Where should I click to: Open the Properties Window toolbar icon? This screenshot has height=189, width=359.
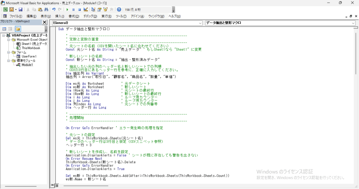(x=99, y=9)
